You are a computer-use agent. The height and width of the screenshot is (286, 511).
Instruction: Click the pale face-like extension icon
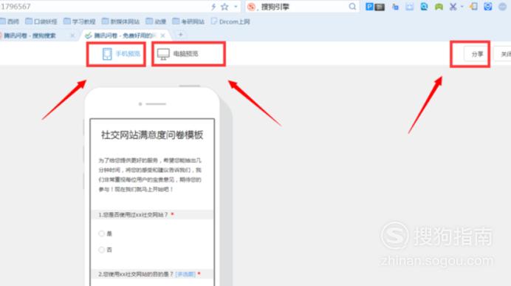[x=410, y=7]
